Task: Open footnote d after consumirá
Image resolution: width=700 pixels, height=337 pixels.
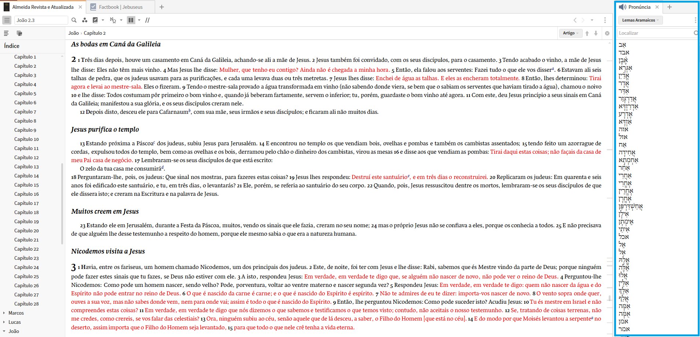Action: (163, 167)
